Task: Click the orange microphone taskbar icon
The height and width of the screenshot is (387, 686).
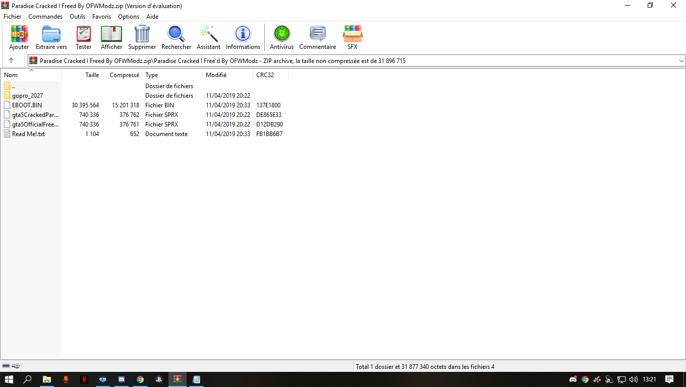Action: point(66,379)
